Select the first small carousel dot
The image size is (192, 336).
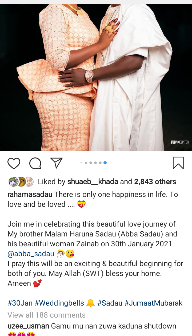tap(81, 163)
